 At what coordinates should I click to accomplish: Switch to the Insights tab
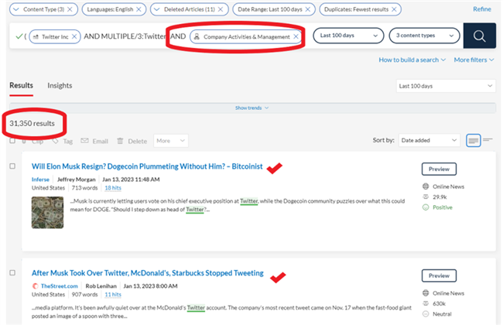(x=60, y=86)
